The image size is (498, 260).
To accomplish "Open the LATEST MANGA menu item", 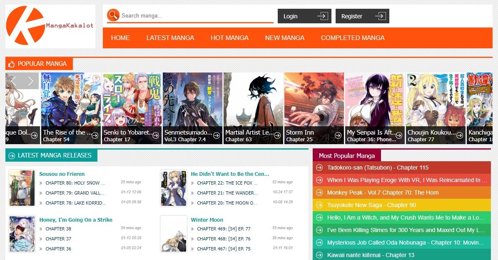I will [170, 38].
